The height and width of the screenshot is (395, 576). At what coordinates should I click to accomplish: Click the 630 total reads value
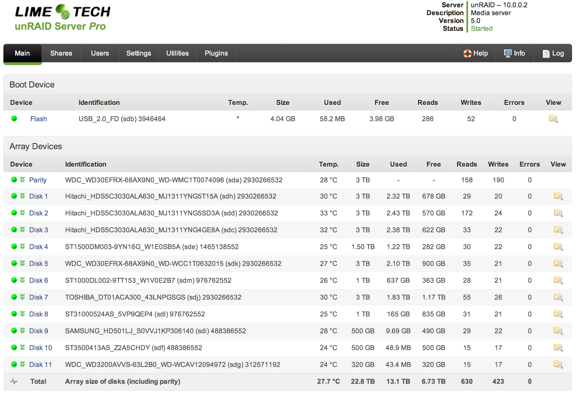coord(467,381)
